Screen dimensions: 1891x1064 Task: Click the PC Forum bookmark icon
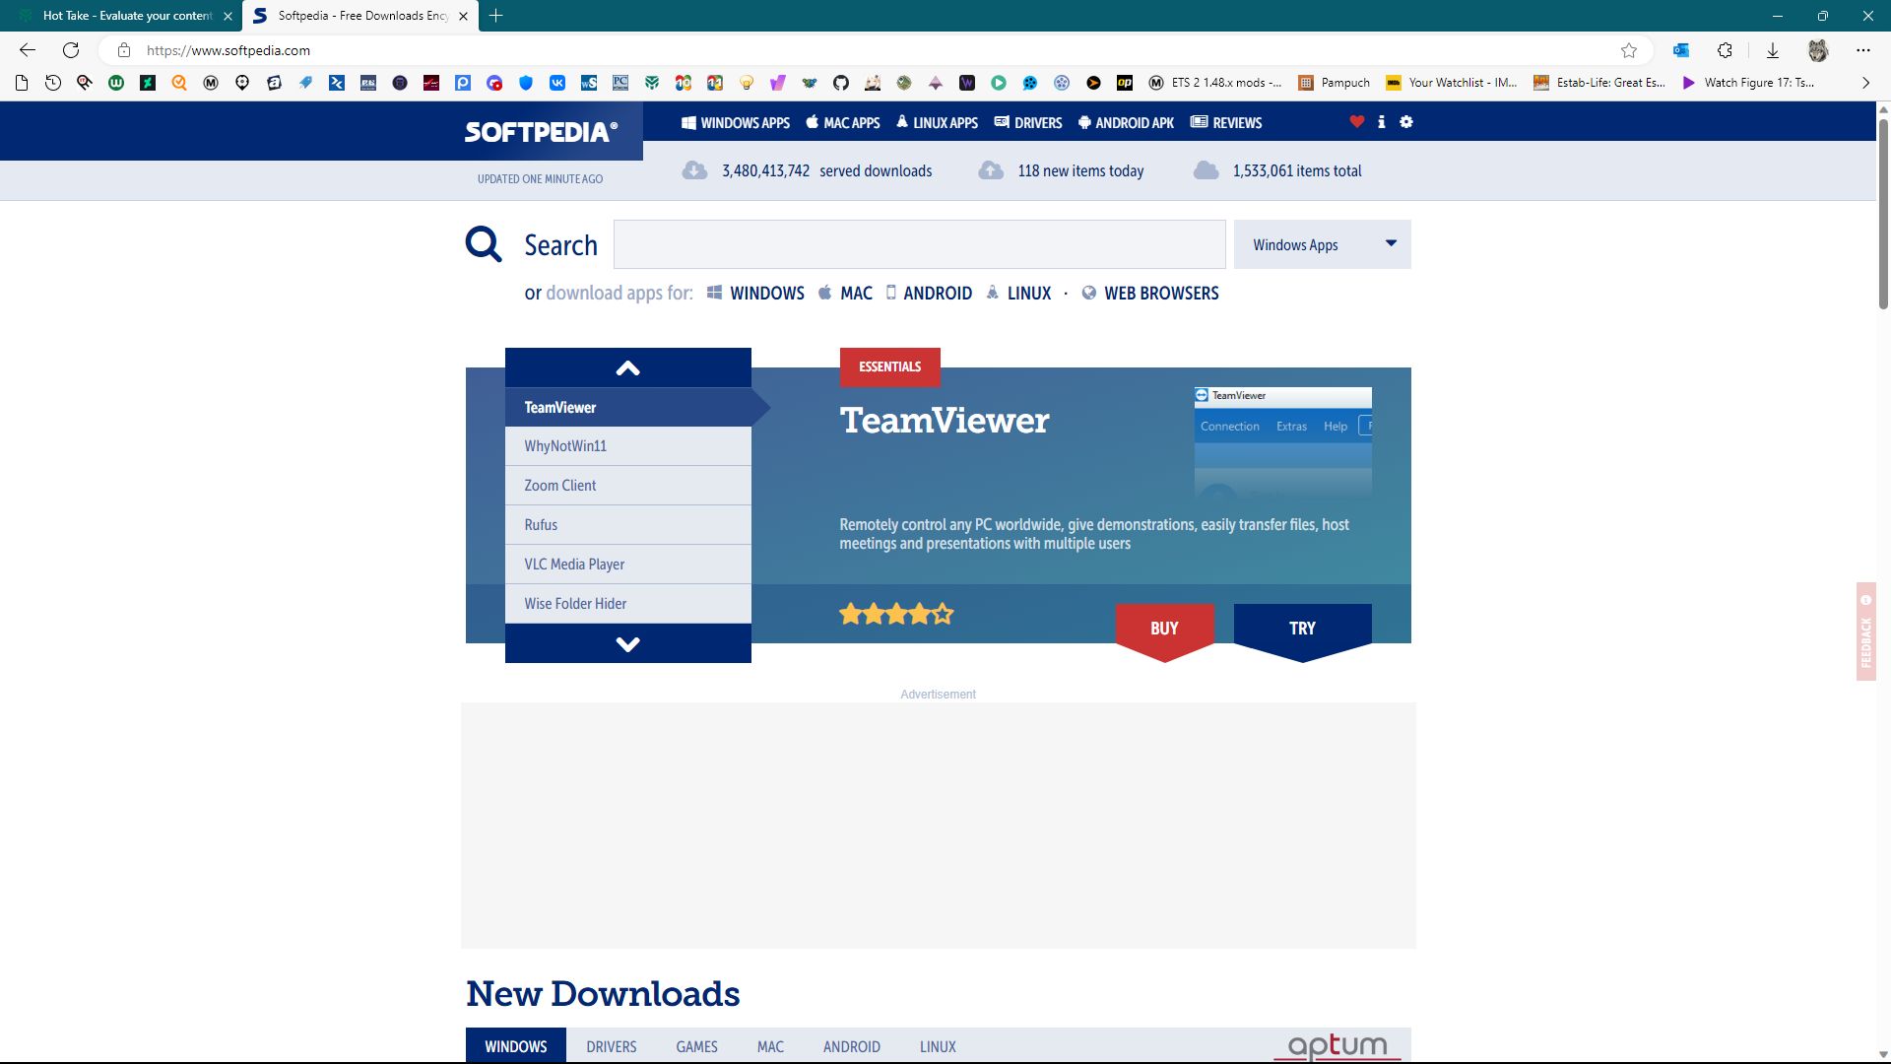pyautogui.click(x=620, y=83)
